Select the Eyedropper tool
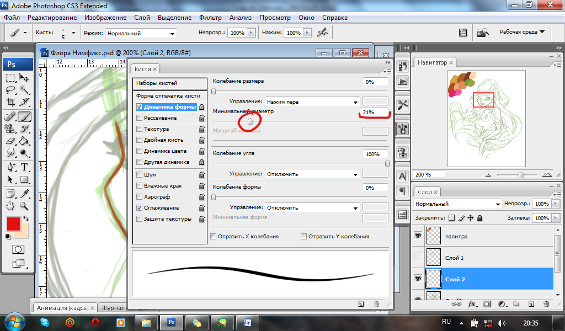This screenshot has width=565, height=331. (x=24, y=193)
